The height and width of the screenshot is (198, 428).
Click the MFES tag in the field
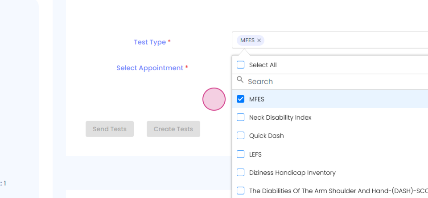247,40
